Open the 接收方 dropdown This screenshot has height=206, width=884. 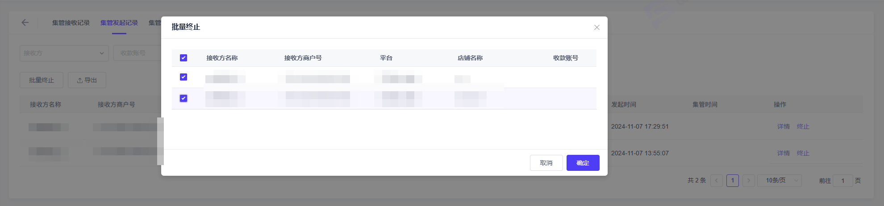[x=64, y=53]
